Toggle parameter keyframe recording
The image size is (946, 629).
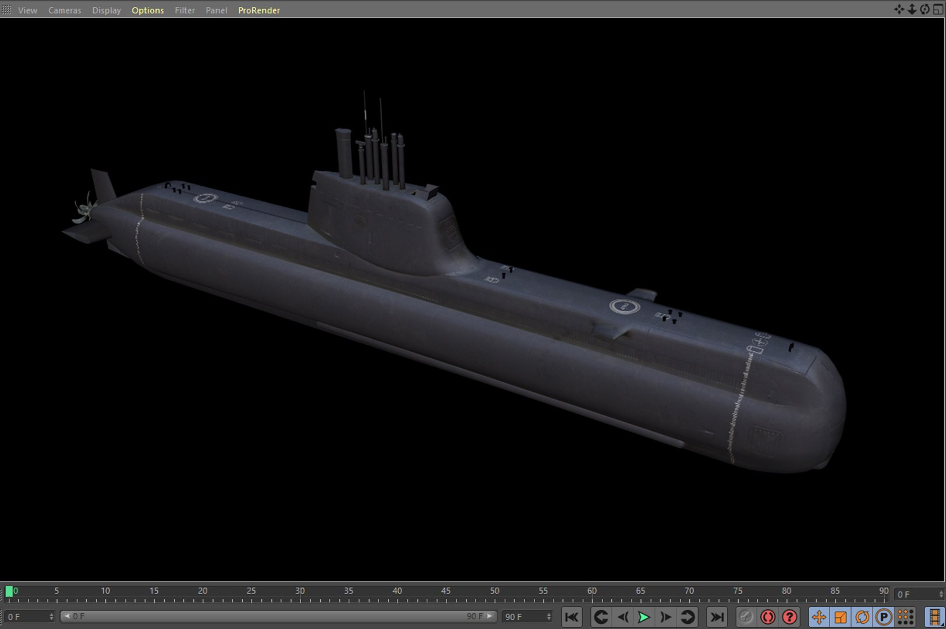pyautogui.click(x=884, y=617)
